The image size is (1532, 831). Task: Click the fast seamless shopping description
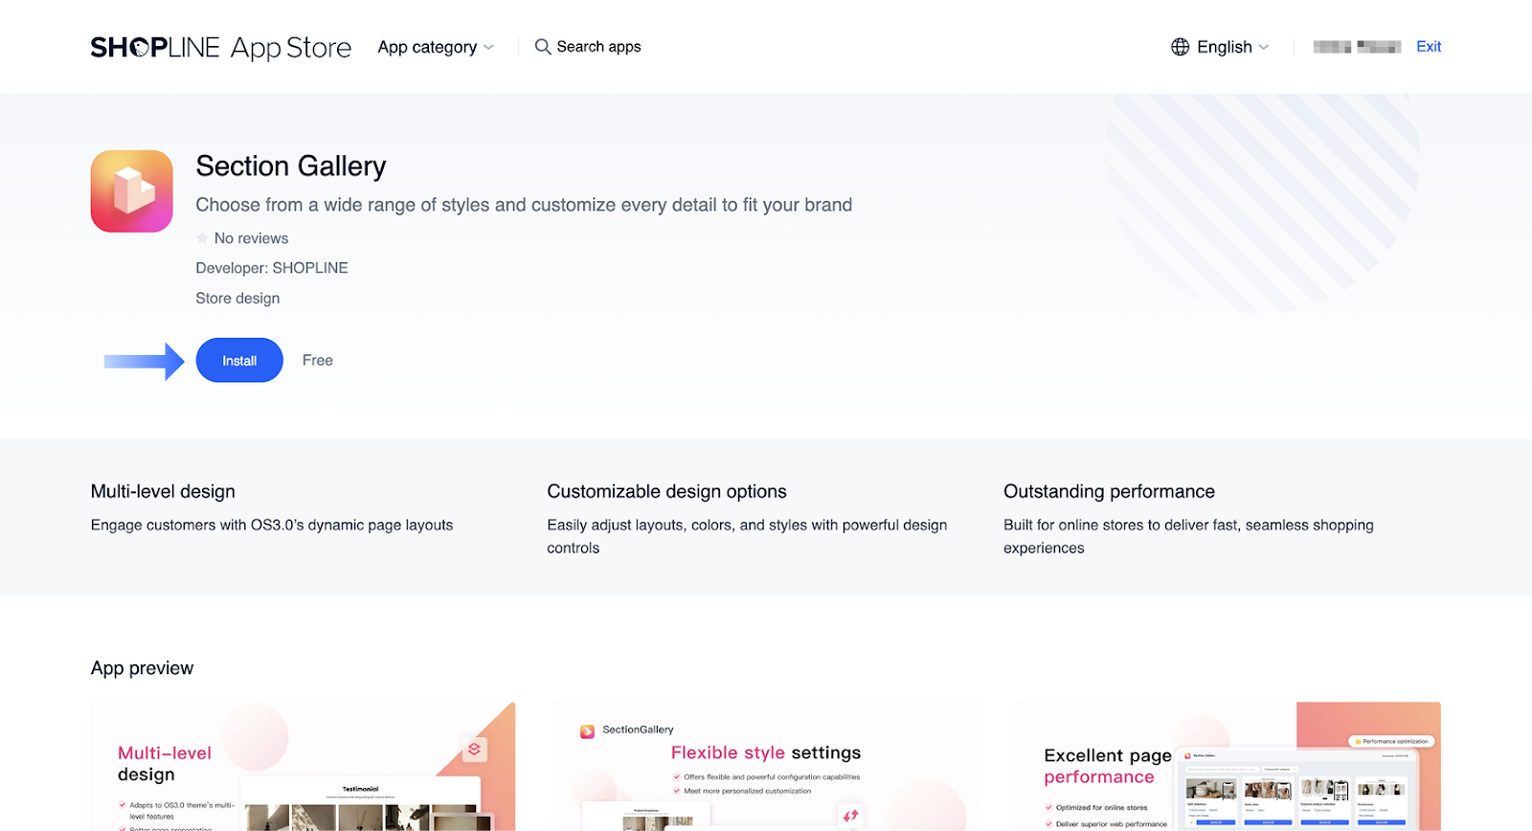click(1188, 537)
